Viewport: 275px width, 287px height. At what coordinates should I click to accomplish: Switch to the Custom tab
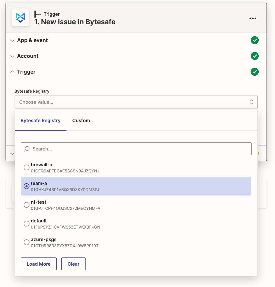81,120
